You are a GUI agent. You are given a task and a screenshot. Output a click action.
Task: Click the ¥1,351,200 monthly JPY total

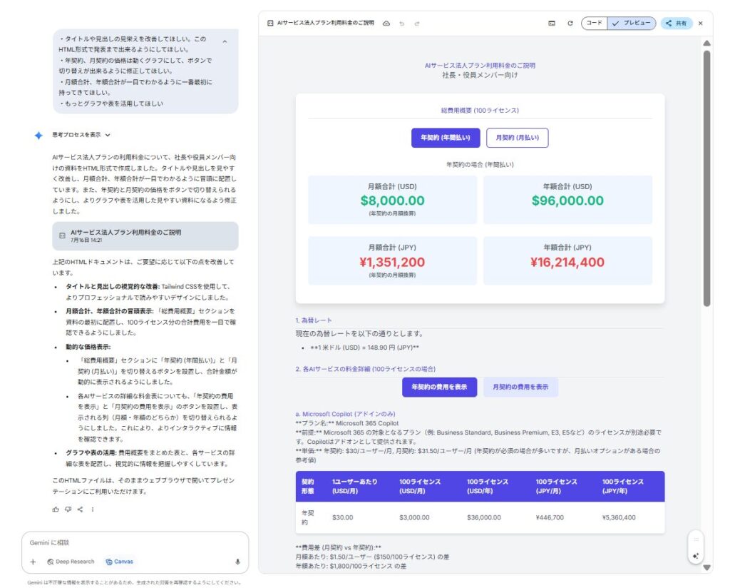click(x=392, y=263)
